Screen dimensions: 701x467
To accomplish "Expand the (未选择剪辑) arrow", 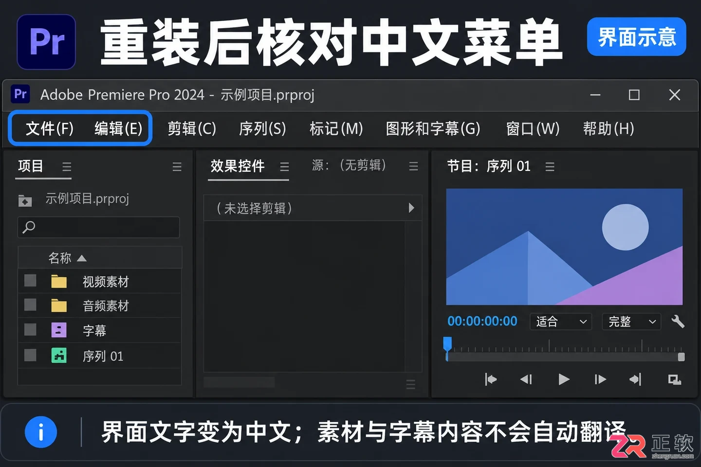I will [411, 208].
